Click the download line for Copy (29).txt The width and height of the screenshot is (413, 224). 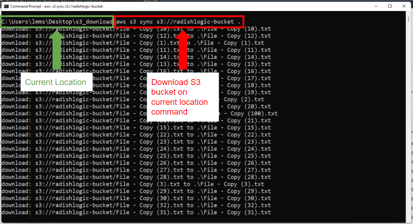click(x=136, y=191)
